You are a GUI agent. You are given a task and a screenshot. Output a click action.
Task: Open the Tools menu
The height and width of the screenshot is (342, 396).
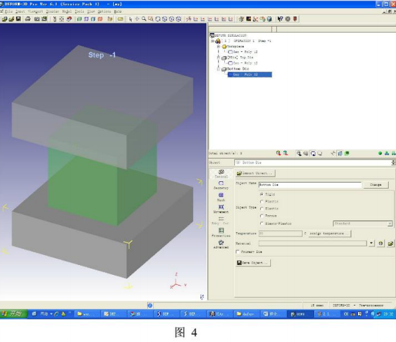click(x=79, y=11)
